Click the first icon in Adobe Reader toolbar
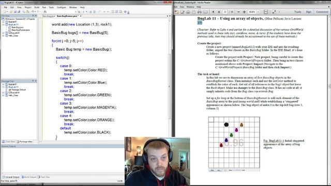The image size is (331, 186). [x=176, y=12]
